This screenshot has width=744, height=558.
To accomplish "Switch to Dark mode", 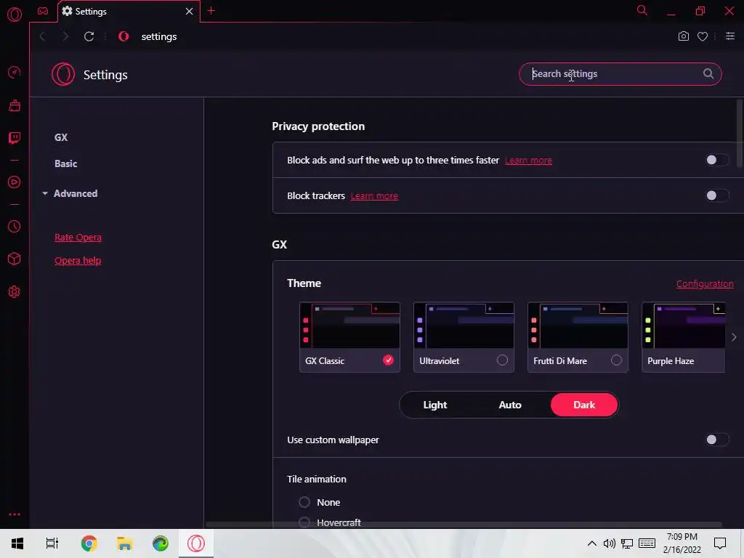I will click(x=584, y=405).
